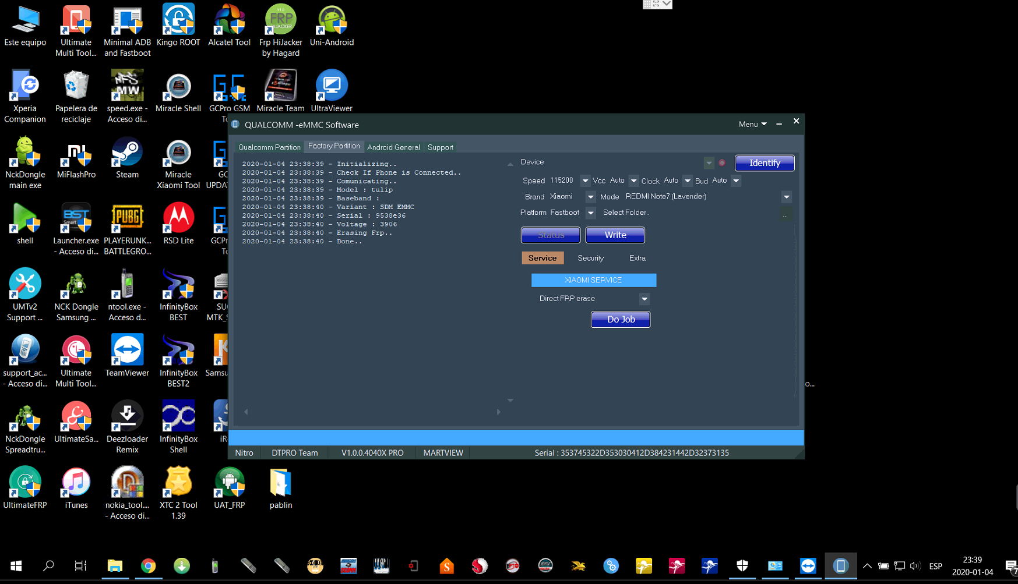Click the red record indicator next to Device
The height and width of the screenshot is (584, 1018).
point(722,163)
